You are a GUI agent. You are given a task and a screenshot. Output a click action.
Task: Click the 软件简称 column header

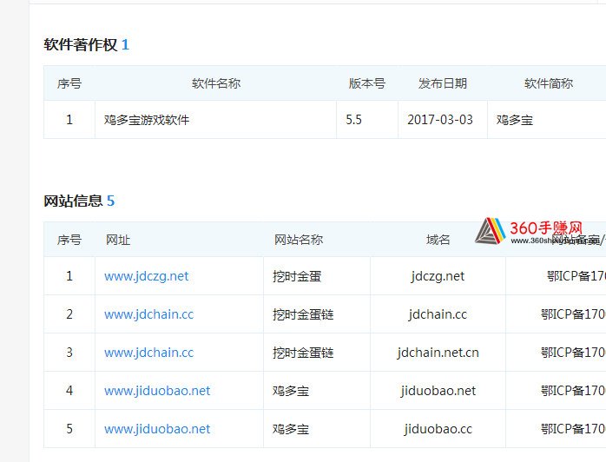[x=549, y=83]
